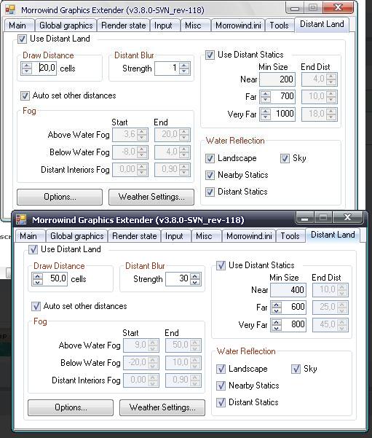Switch to the Main tab in the front window
The image size is (372, 438).
click(x=28, y=236)
